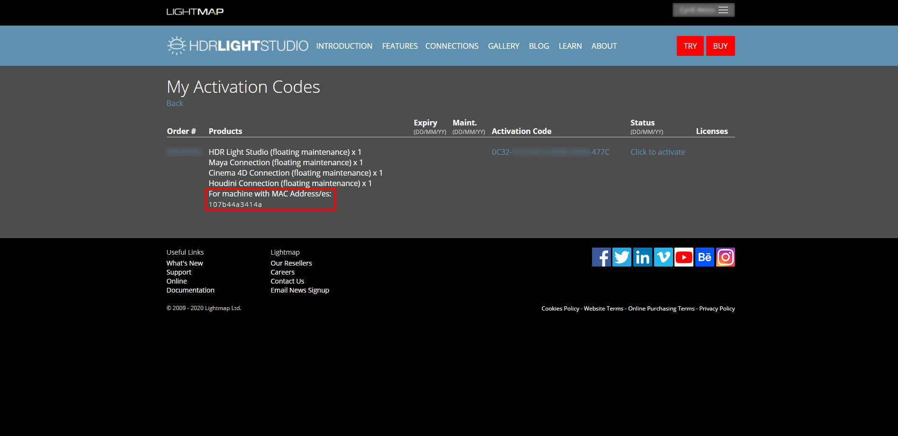The image size is (898, 436).
Task: Click the Products column header
Action: coord(225,131)
